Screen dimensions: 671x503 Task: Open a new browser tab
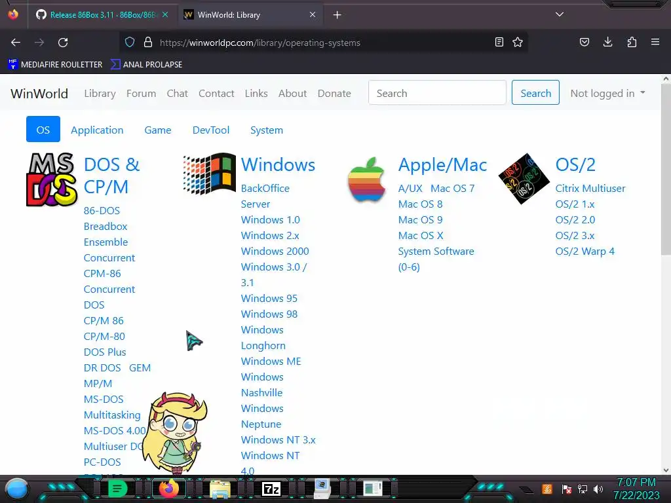337,15
